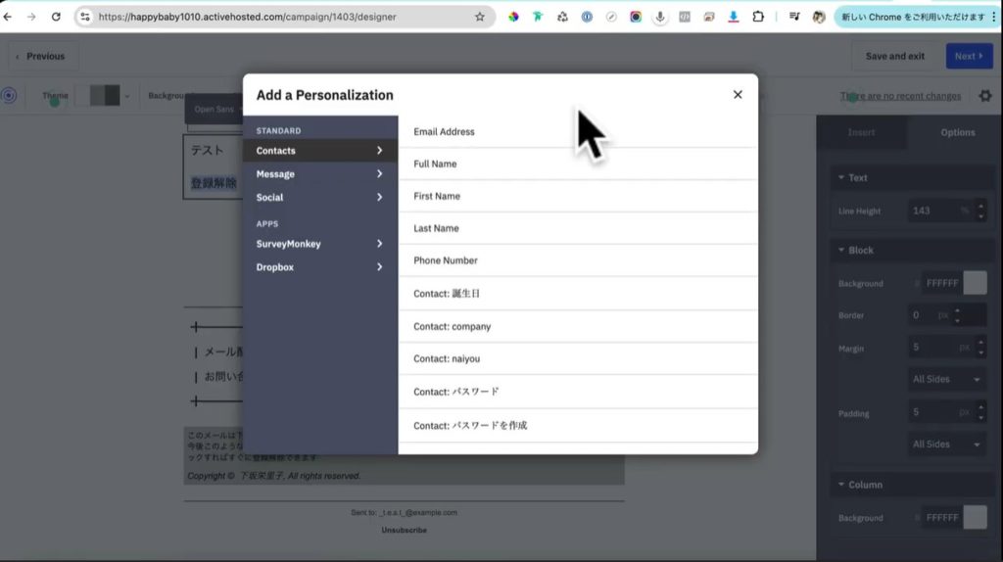Open the Dropbox category in the sidebar
1003x562 pixels.
pyautogui.click(x=319, y=267)
